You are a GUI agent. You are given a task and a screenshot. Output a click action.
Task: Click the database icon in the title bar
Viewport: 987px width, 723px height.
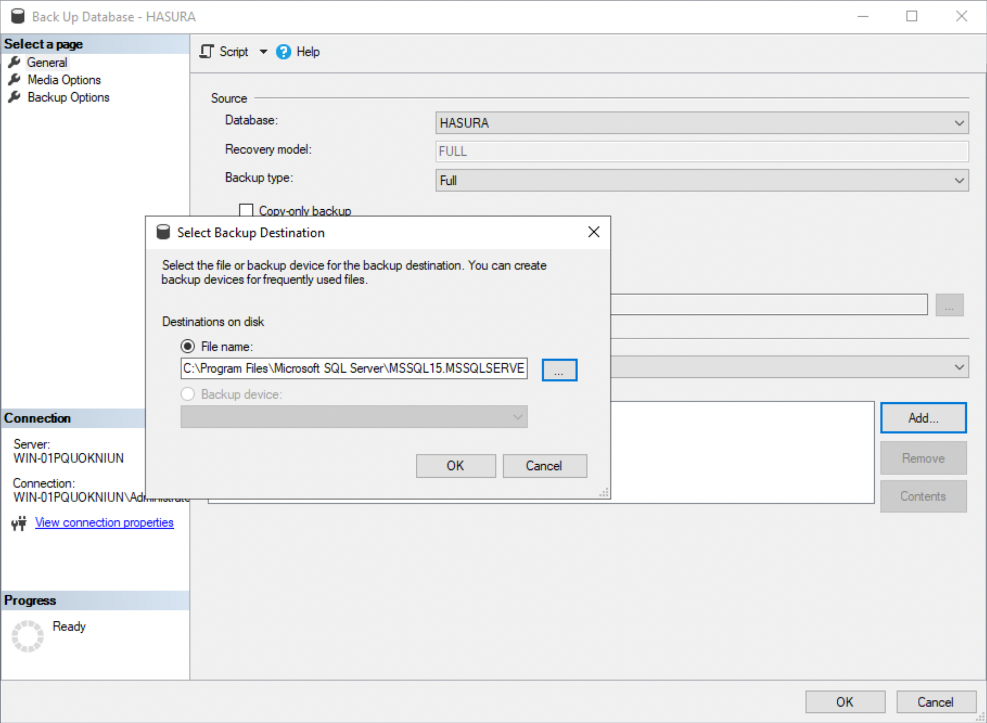click(x=18, y=16)
